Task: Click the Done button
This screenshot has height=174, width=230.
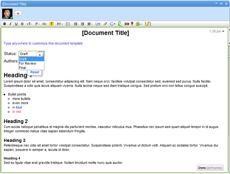Action: (210, 168)
